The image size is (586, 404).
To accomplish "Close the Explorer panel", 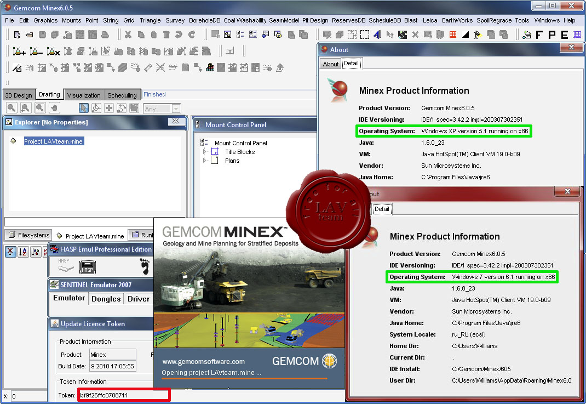I will 175,121.
